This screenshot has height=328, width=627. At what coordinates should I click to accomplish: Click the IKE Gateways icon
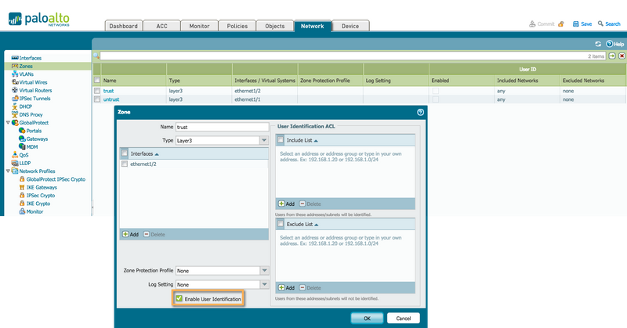pos(22,187)
